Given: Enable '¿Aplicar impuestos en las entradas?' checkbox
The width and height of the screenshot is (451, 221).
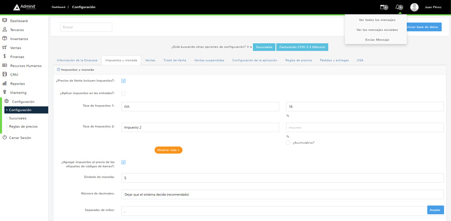Looking at the screenshot, I should pyautogui.click(x=123, y=93).
